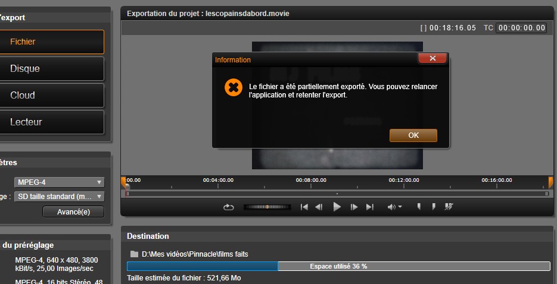This screenshot has width=557, height=284.
Task: Click the shuttle speed slider
Action: [267, 207]
